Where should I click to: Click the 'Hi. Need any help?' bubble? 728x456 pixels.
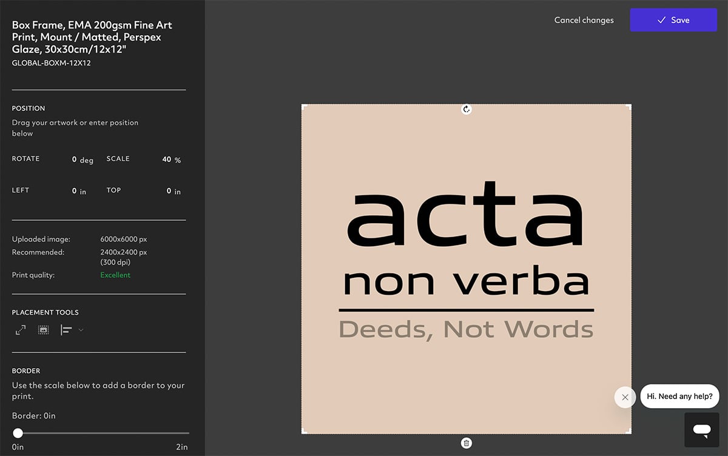click(679, 397)
